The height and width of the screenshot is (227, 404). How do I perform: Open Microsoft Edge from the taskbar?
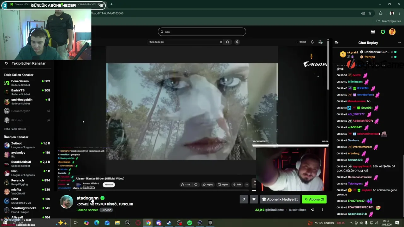coord(97,223)
